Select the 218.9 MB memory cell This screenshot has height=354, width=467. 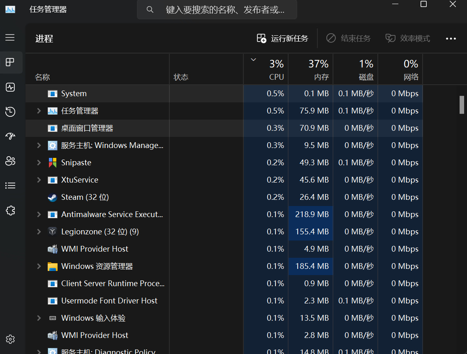pyautogui.click(x=311, y=215)
